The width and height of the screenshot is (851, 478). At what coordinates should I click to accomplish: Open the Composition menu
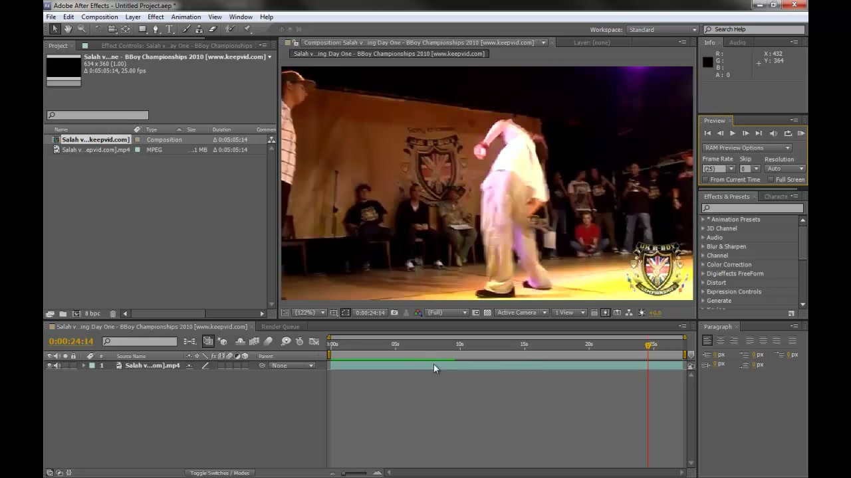[99, 17]
